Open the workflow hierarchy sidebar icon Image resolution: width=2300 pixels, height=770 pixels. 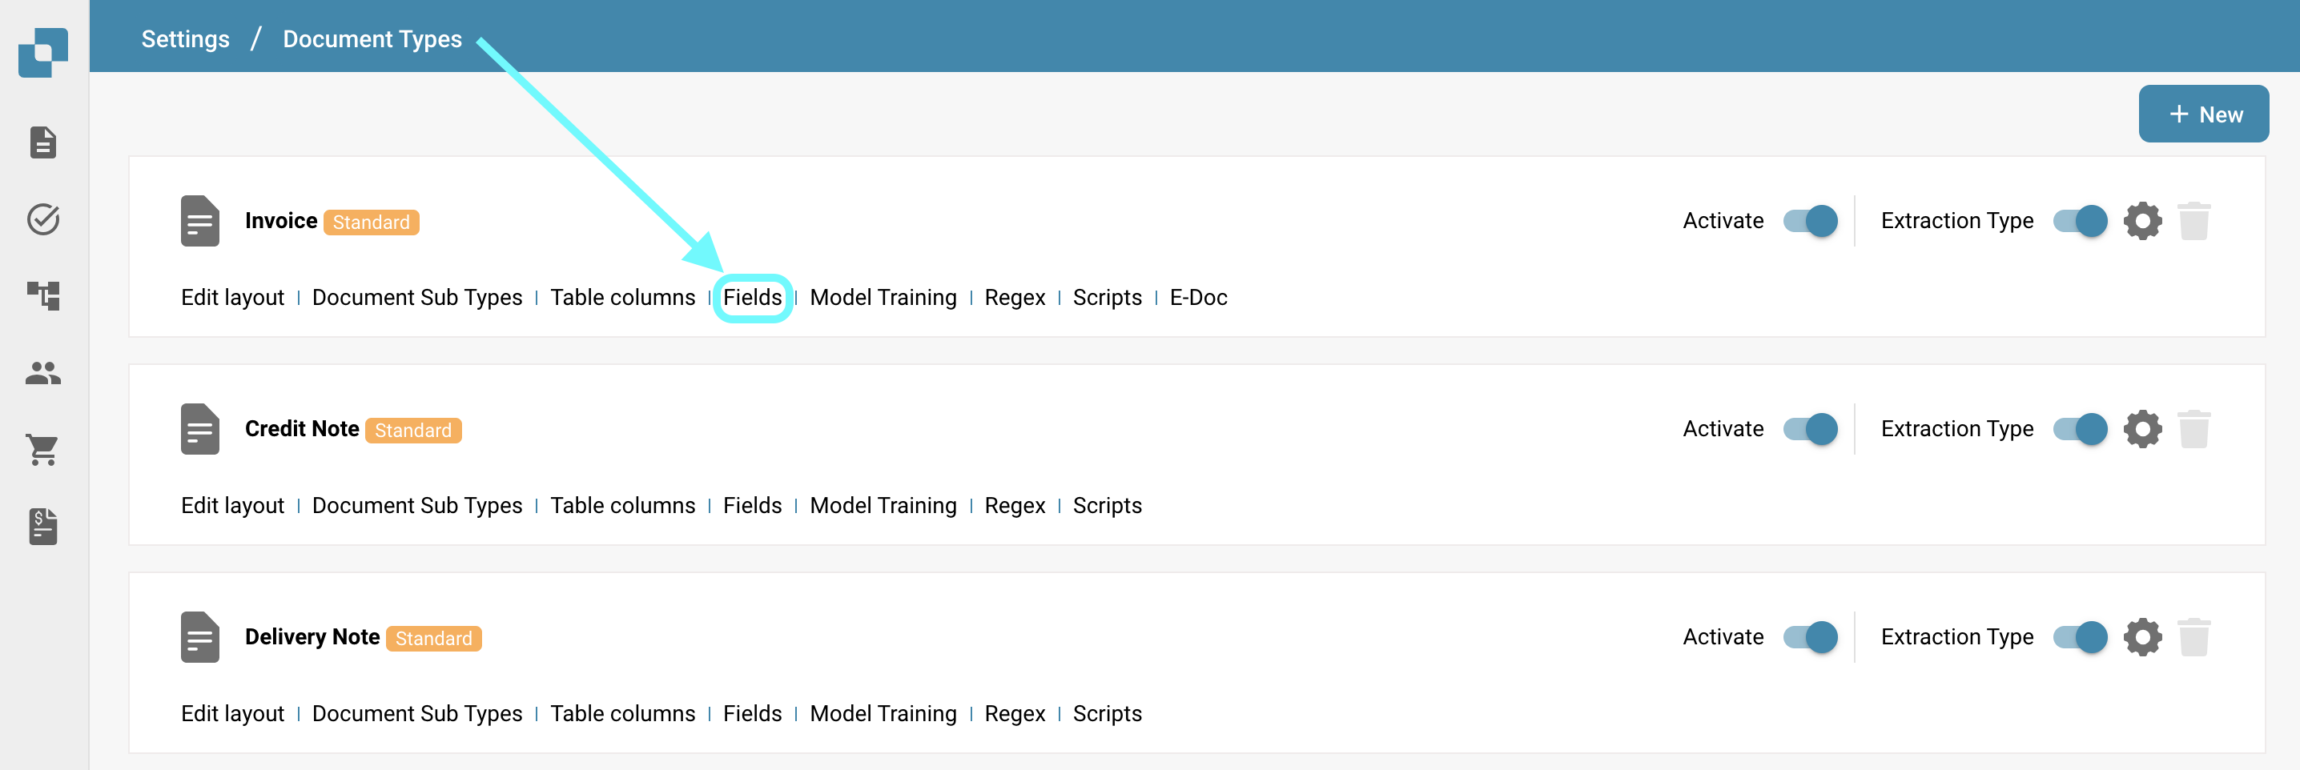click(x=43, y=295)
